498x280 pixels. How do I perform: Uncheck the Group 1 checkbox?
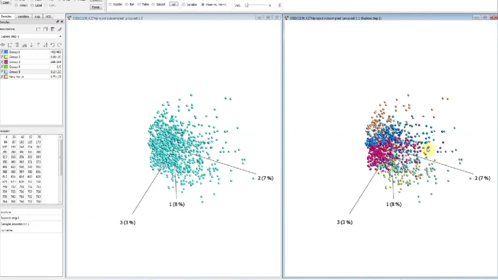pos(2,52)
